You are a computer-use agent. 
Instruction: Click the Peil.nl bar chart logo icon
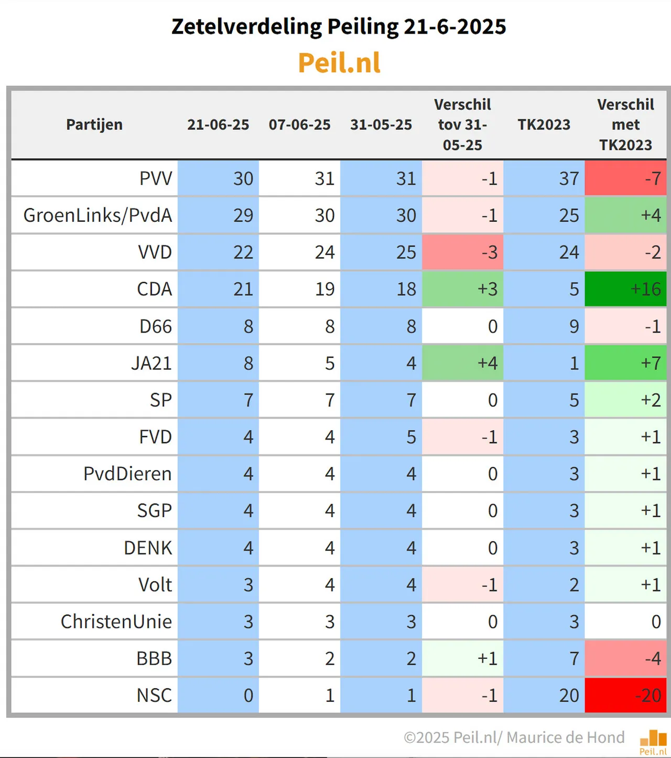tap(653, 742)
